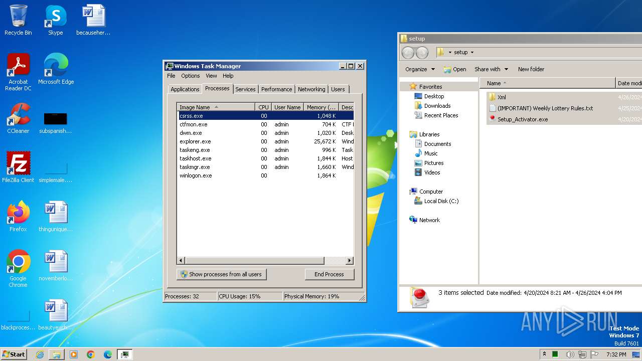Sort processes by Image Name column
The height and width of the screenshot is (361, 642).
point(216,107)
